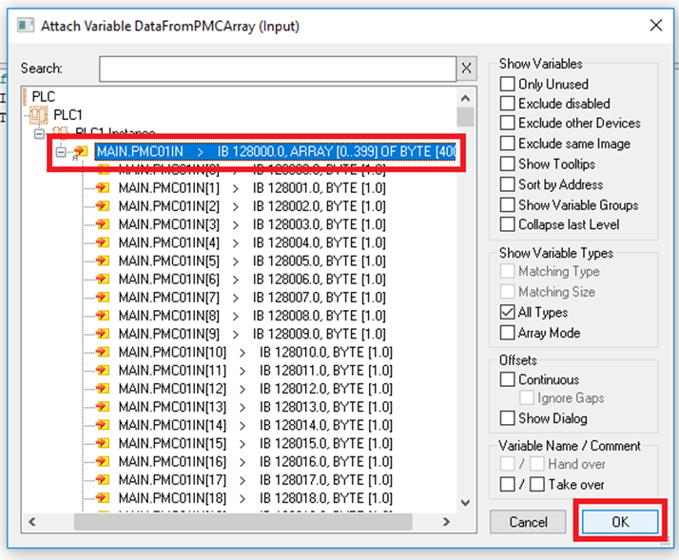Enable the Continuous offsets checkbox
Viewport: 679px width, 560px height.
(x=508, y=379)
